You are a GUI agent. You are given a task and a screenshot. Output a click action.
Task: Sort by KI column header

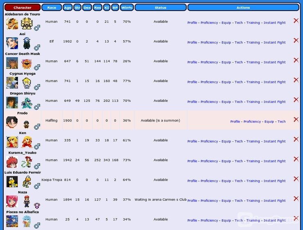tap(107, 7)
